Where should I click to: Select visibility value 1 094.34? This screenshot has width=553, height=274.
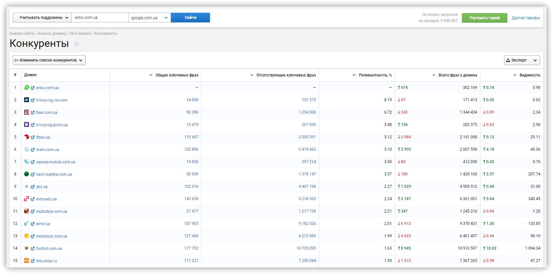[532, 248]
